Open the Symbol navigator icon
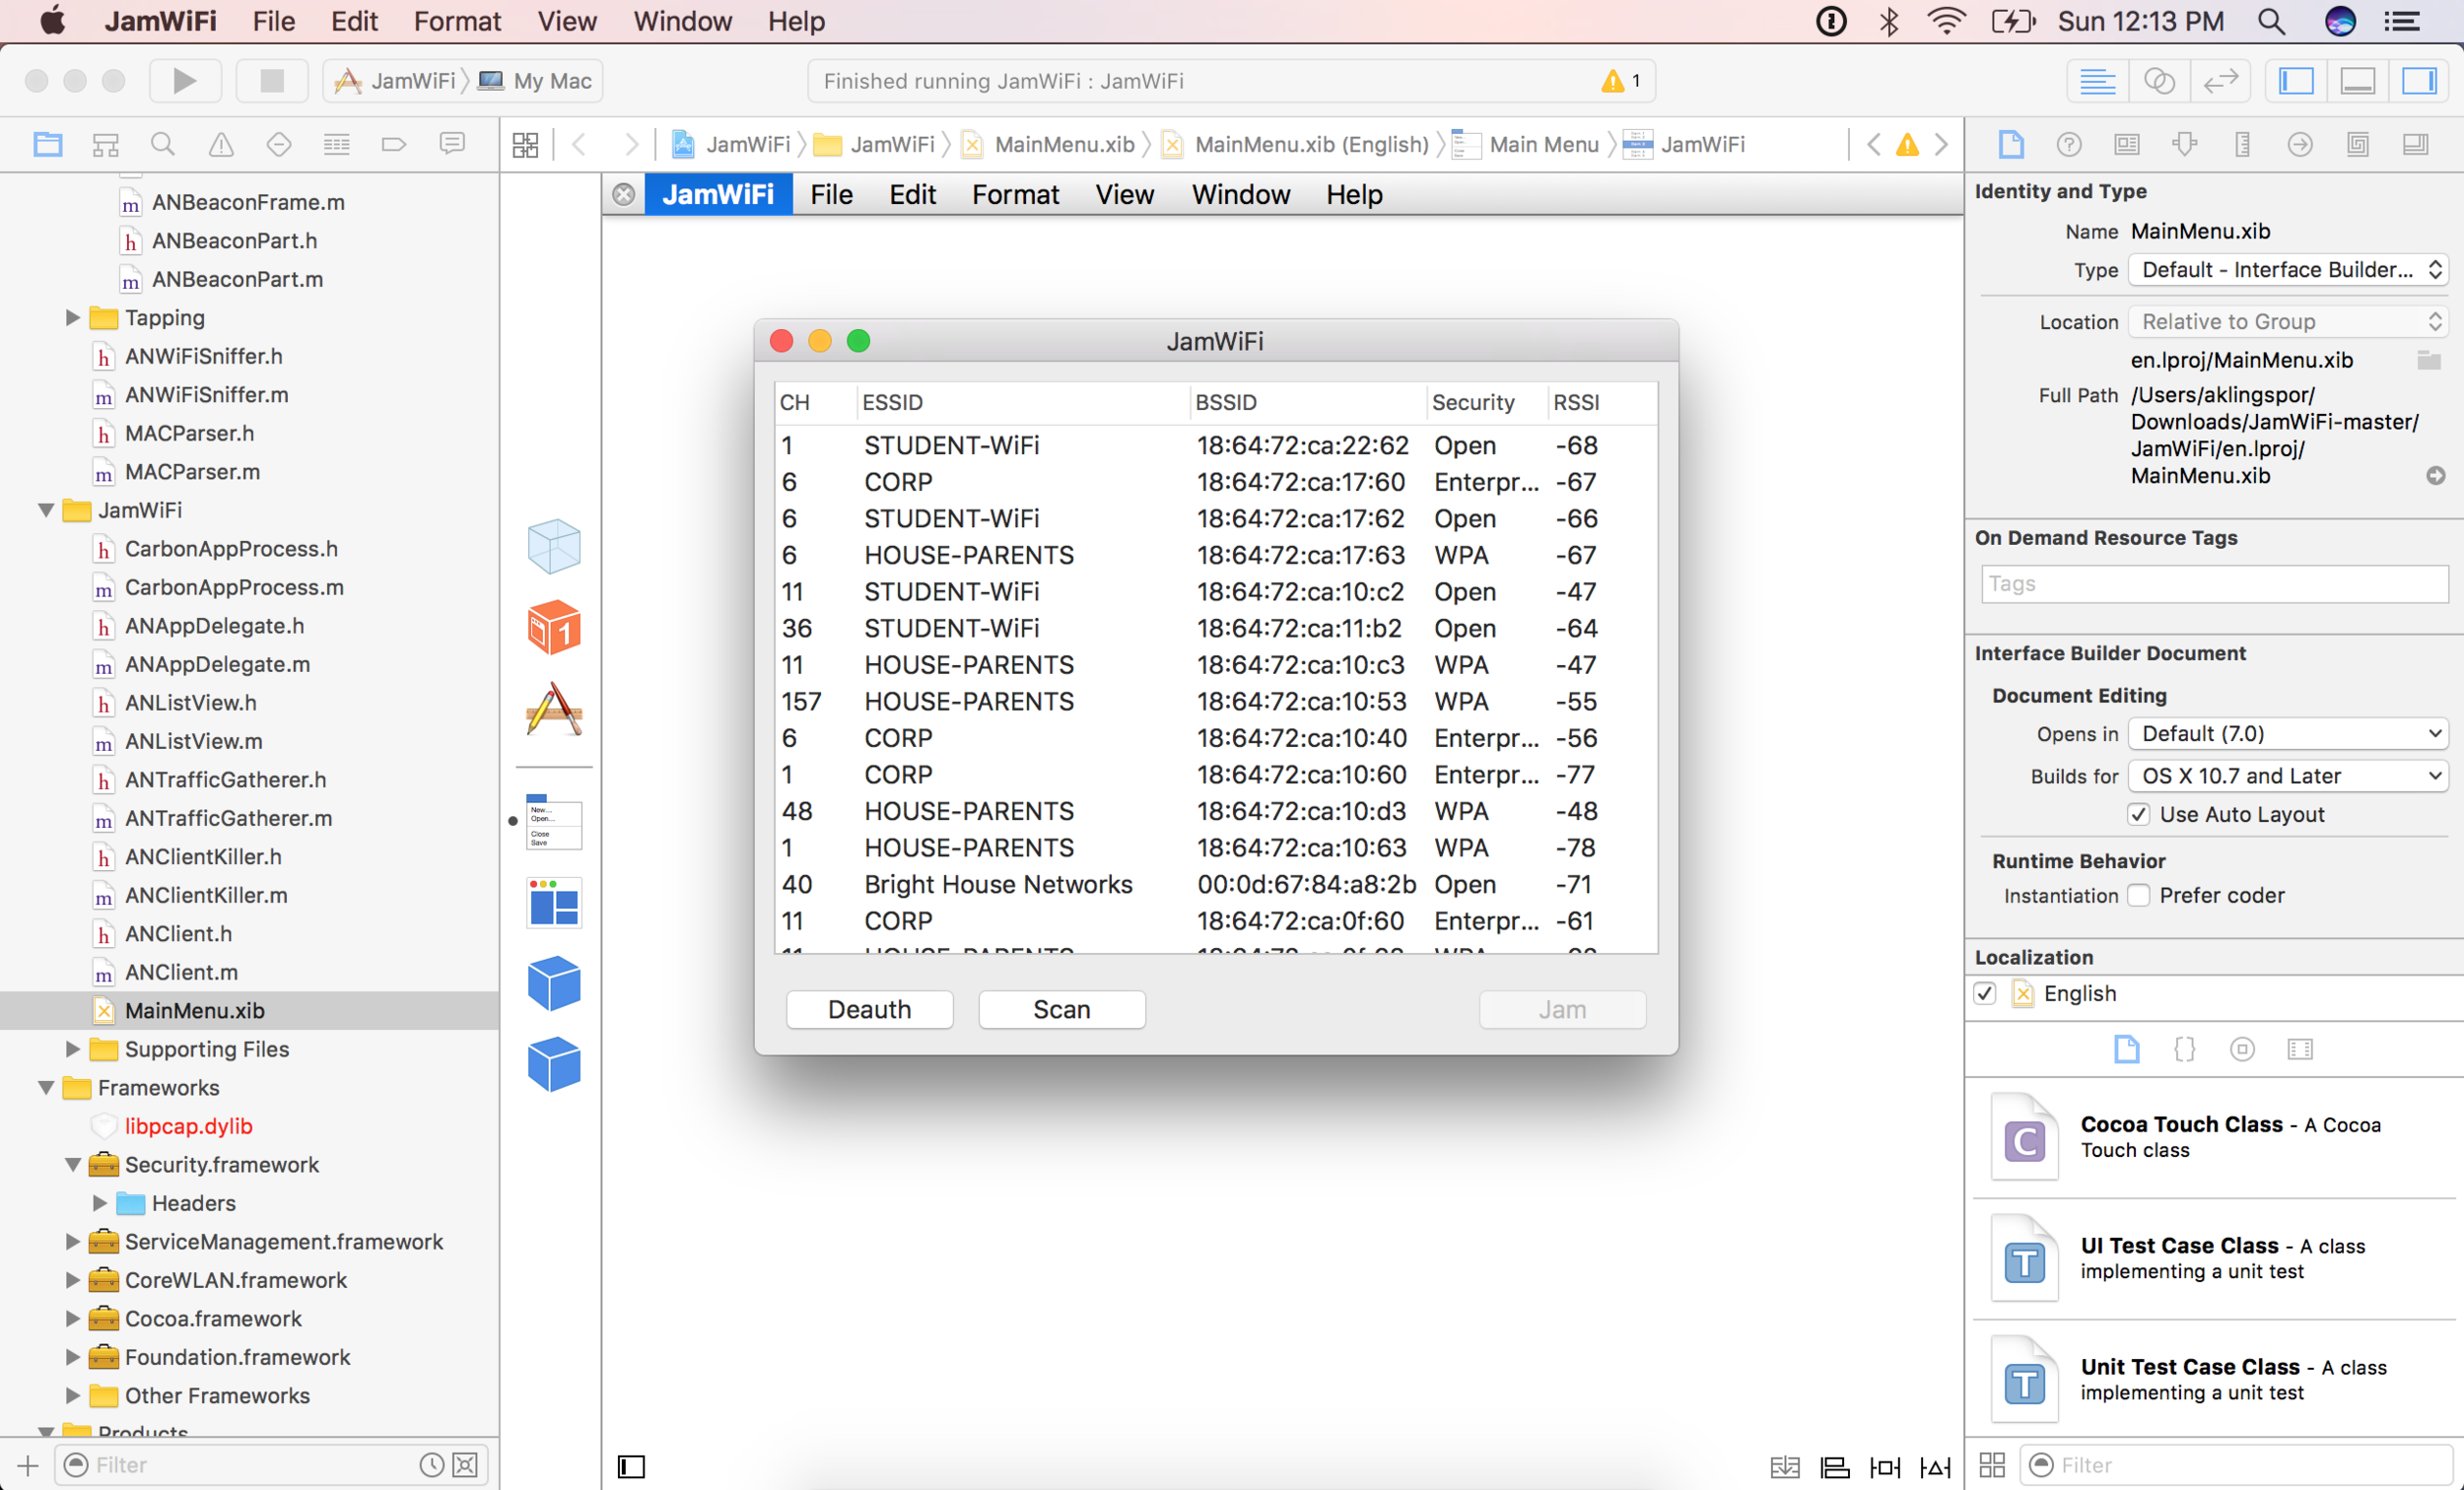The image size is (2464, 1490). coord(106,145)
